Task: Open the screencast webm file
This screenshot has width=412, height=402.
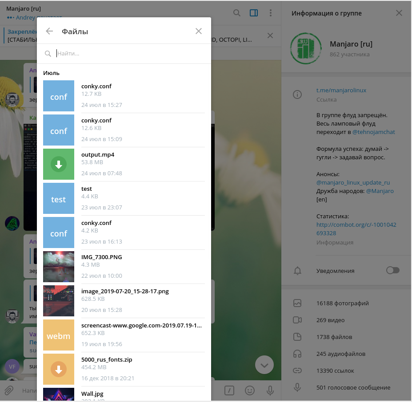Action: tap(59, 335)
